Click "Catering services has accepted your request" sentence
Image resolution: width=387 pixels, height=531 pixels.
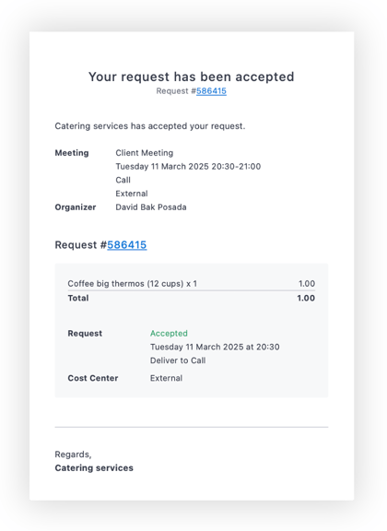[x=150, y=126]
